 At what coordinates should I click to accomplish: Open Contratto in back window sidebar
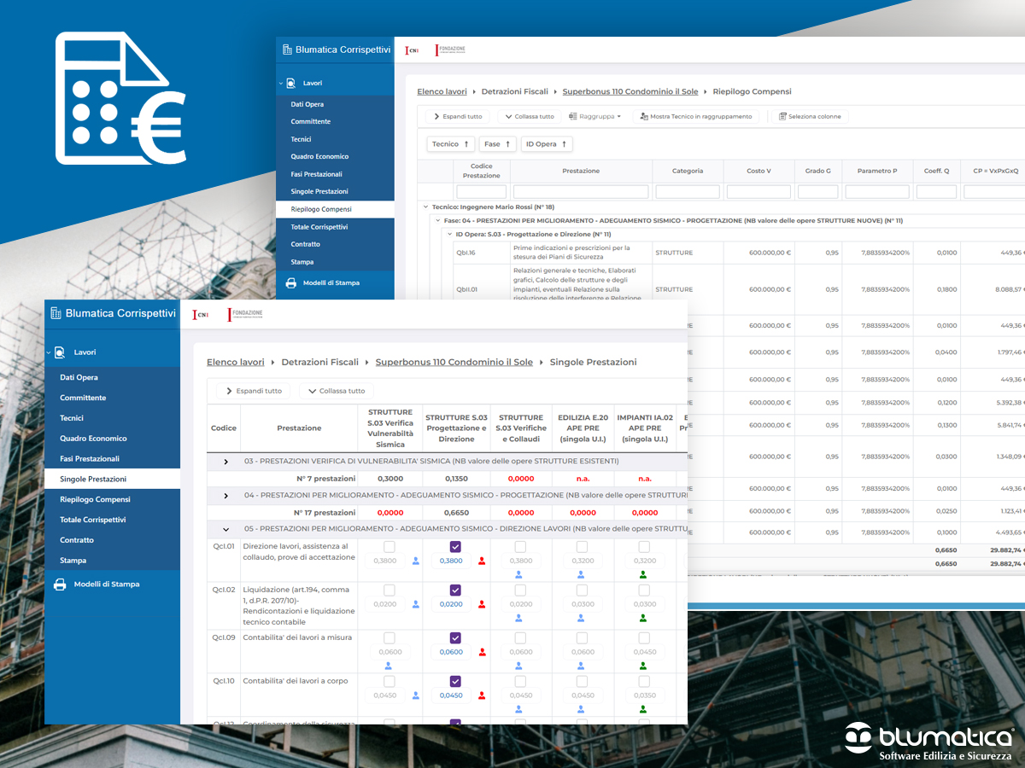[306, 244]
